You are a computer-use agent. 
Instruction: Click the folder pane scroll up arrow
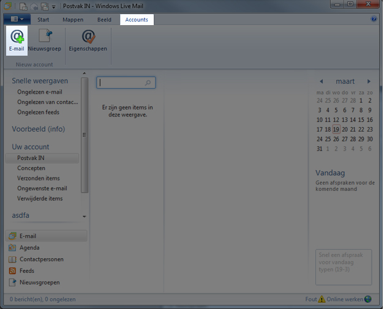pos(85,73)
